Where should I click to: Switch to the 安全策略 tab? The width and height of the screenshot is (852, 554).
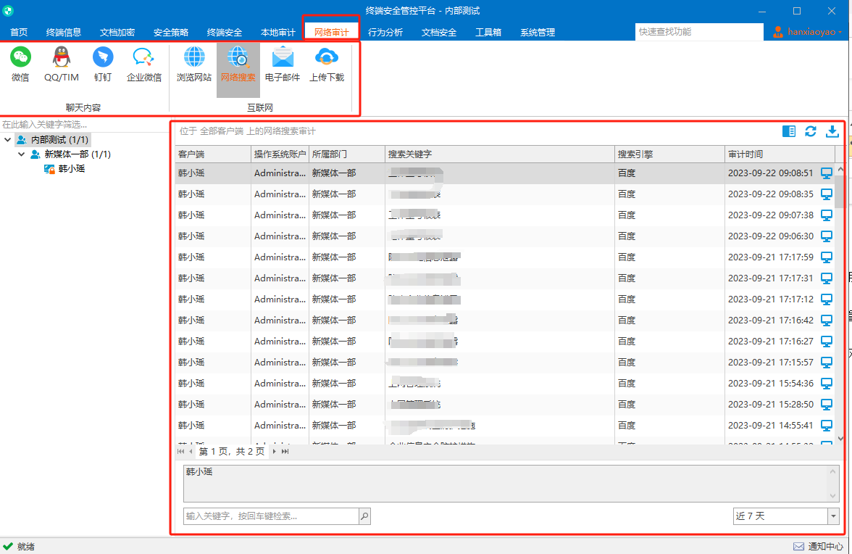[171, 32]
